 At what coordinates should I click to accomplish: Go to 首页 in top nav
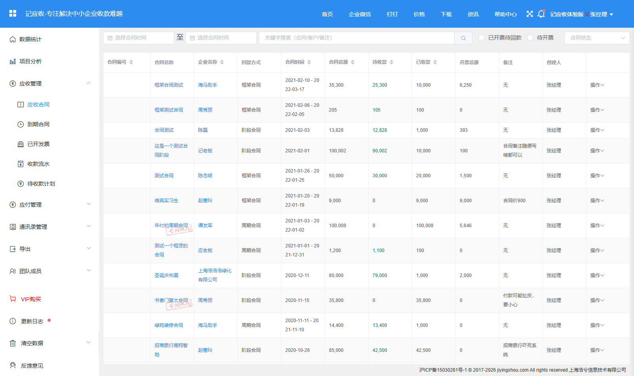pos(327,14)
